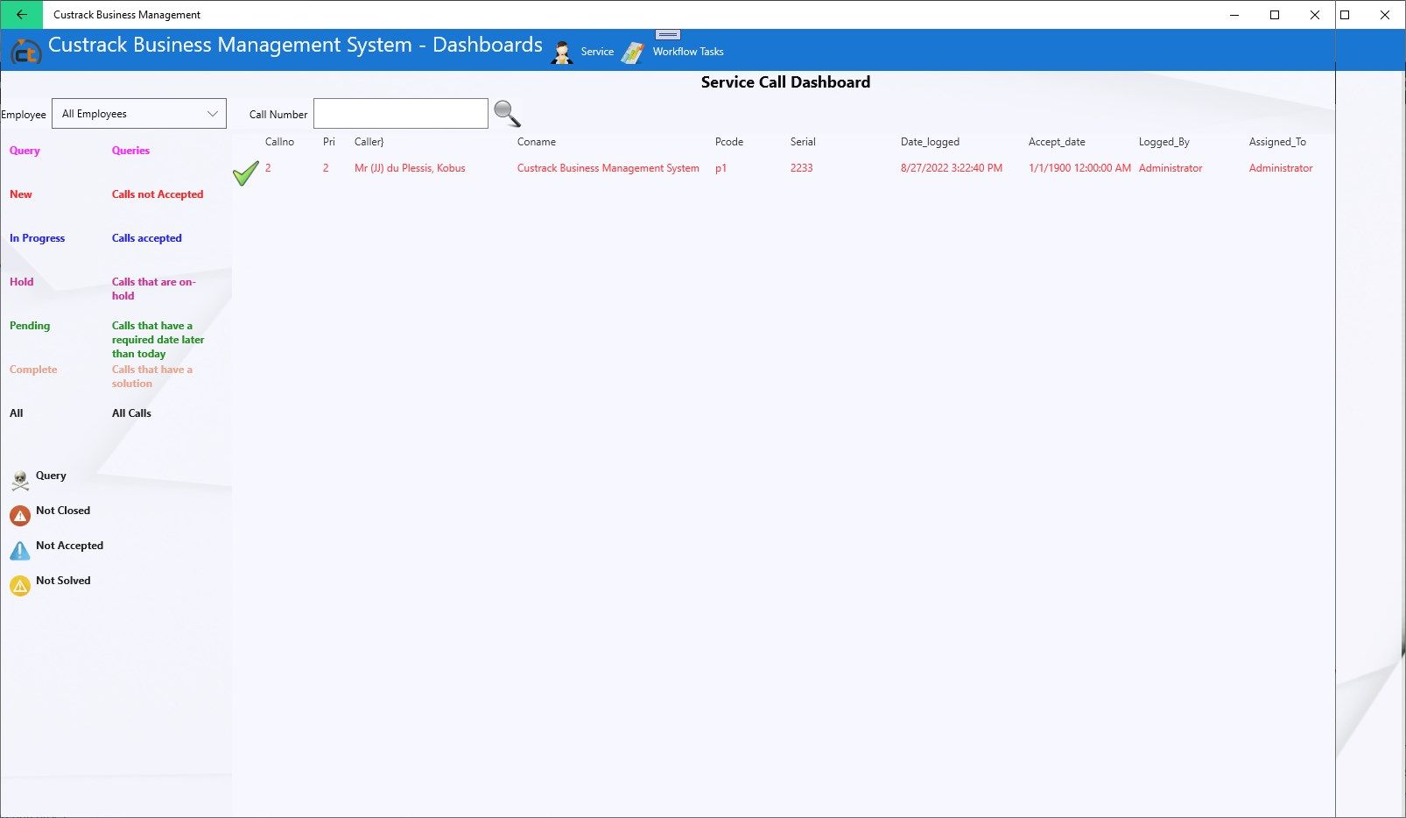1406x818 pixels.
Task: Click the green back arrow button
Action: pos(21,15)
